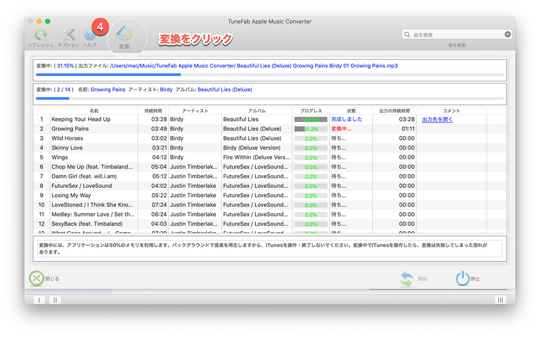Image resolution: width=540 pixels, height=337 pixels.
Task: Click the "03:02" duration cell
Action: (x=159, y=138)
